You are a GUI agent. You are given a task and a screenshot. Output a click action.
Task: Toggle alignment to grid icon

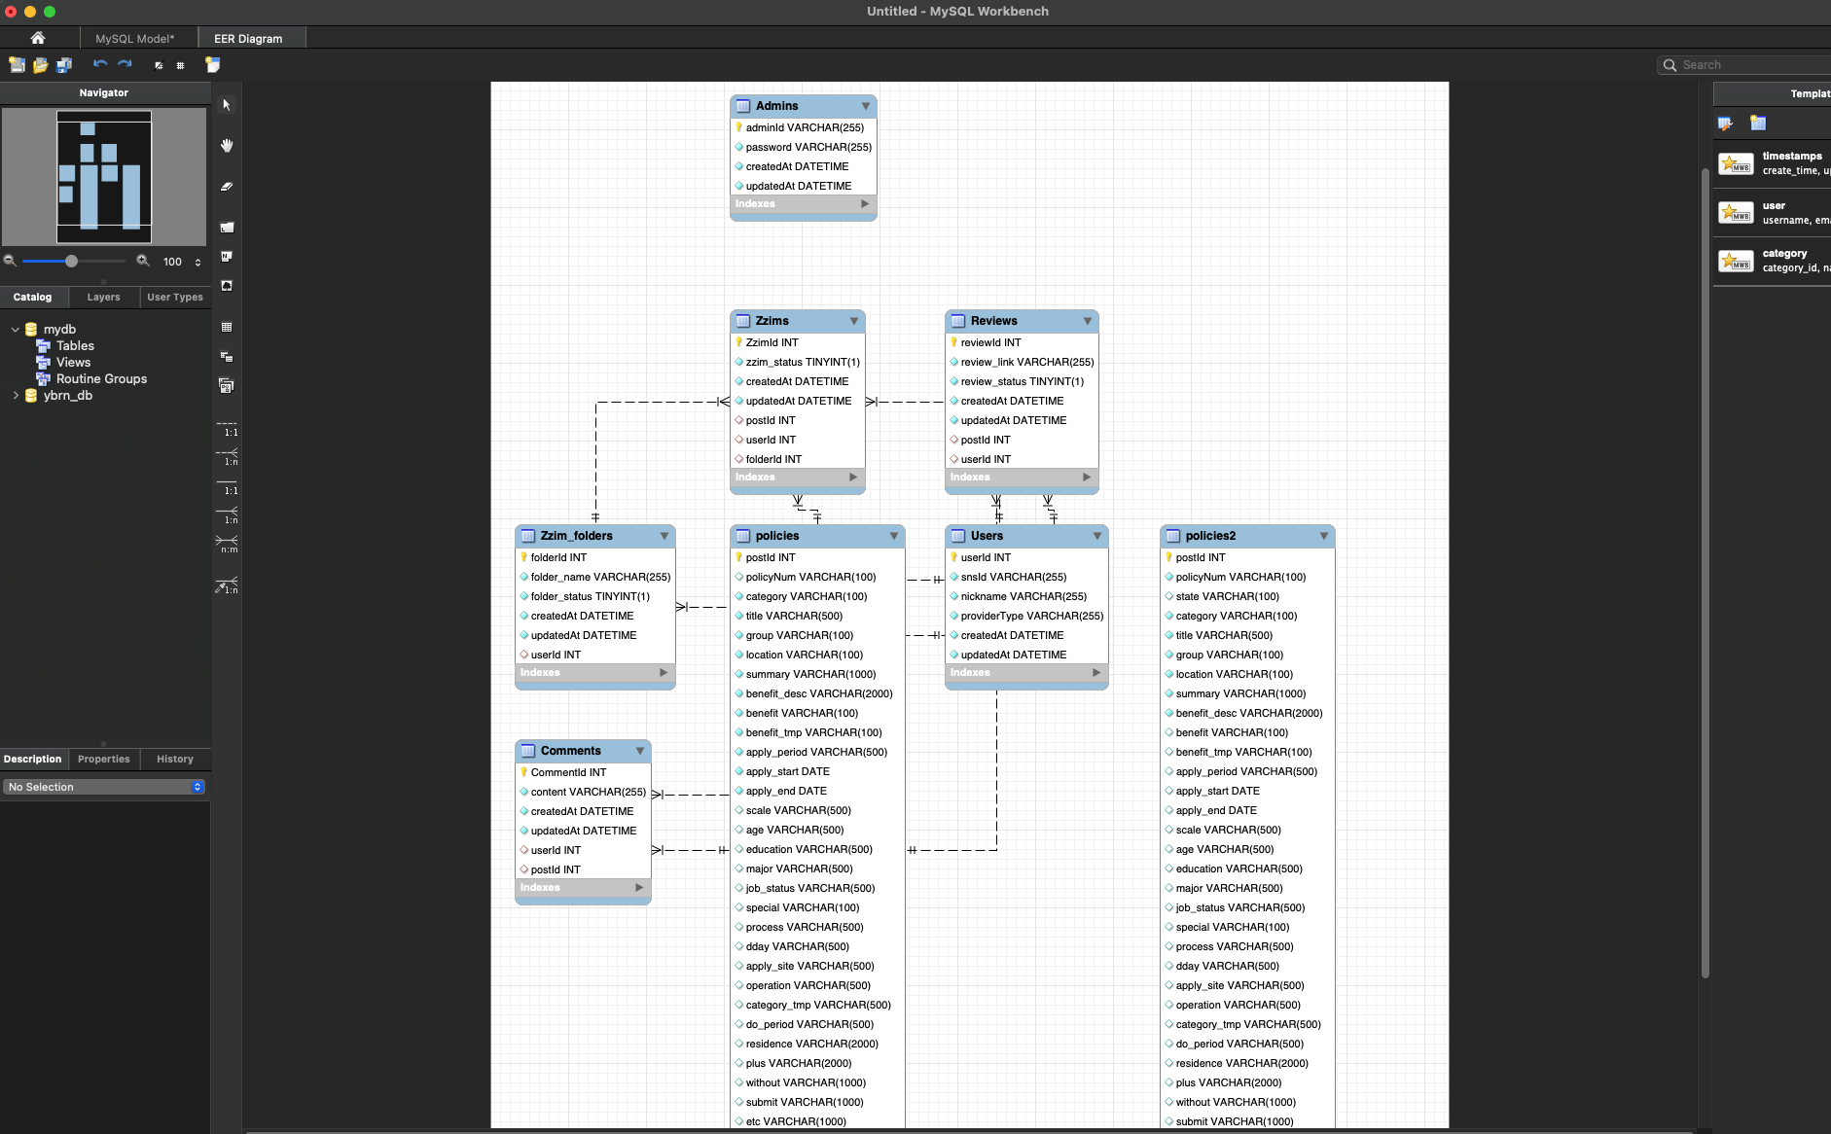point(158,64)
